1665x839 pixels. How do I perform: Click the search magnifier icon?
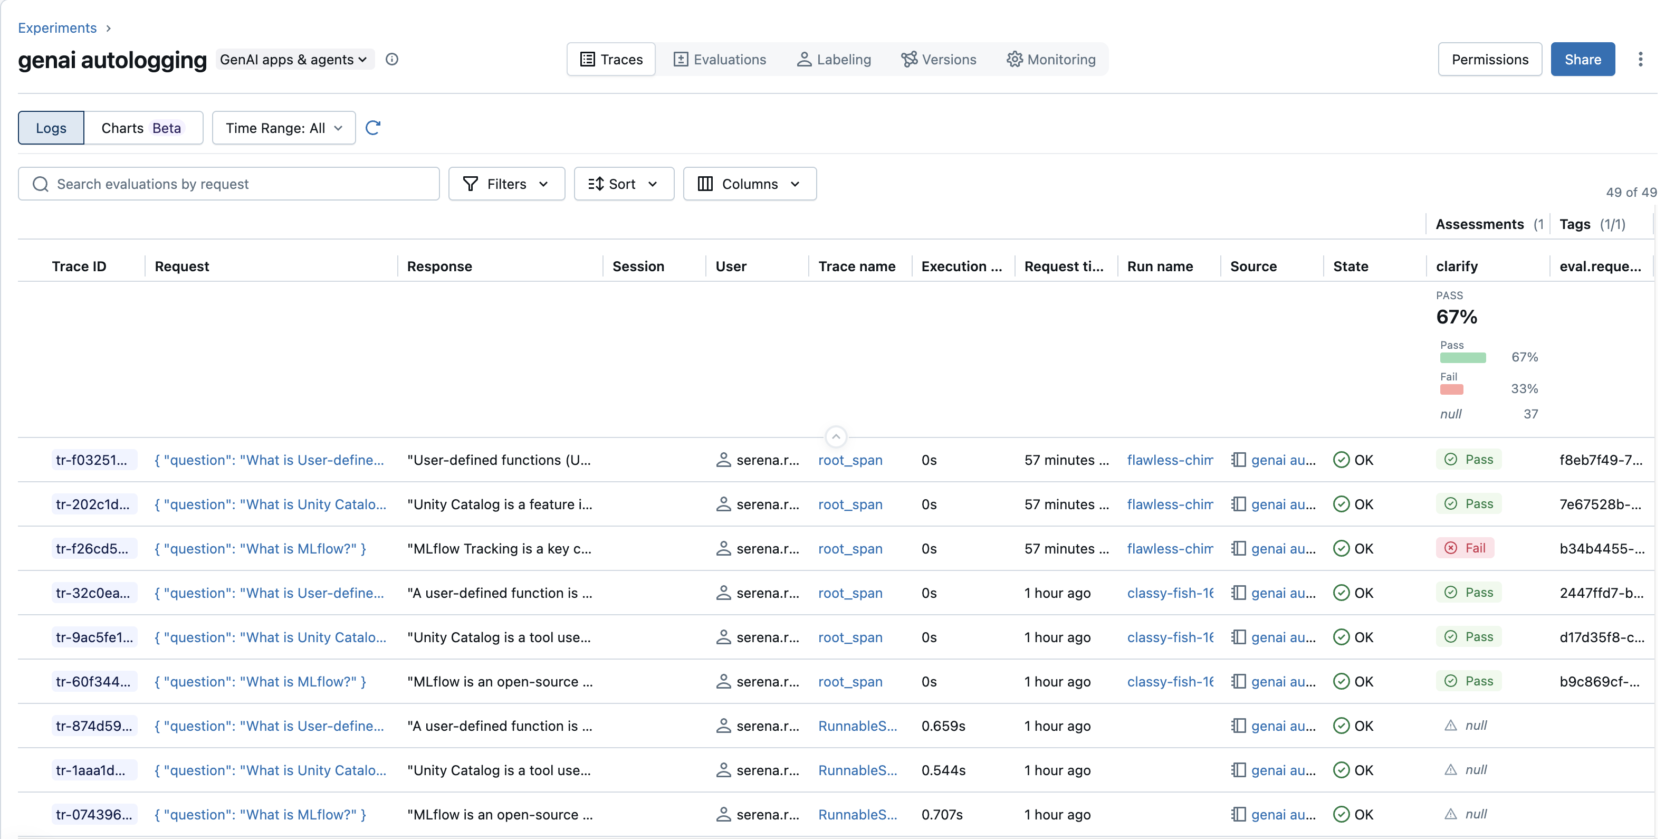click(x=40, y=184)
